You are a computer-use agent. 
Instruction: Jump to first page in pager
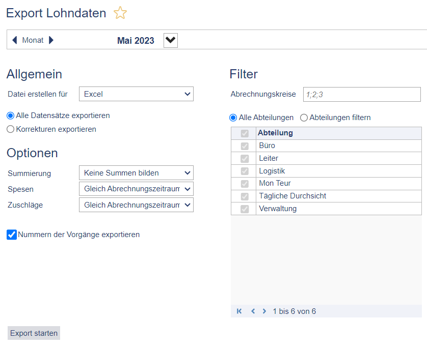tap(239, 311)
